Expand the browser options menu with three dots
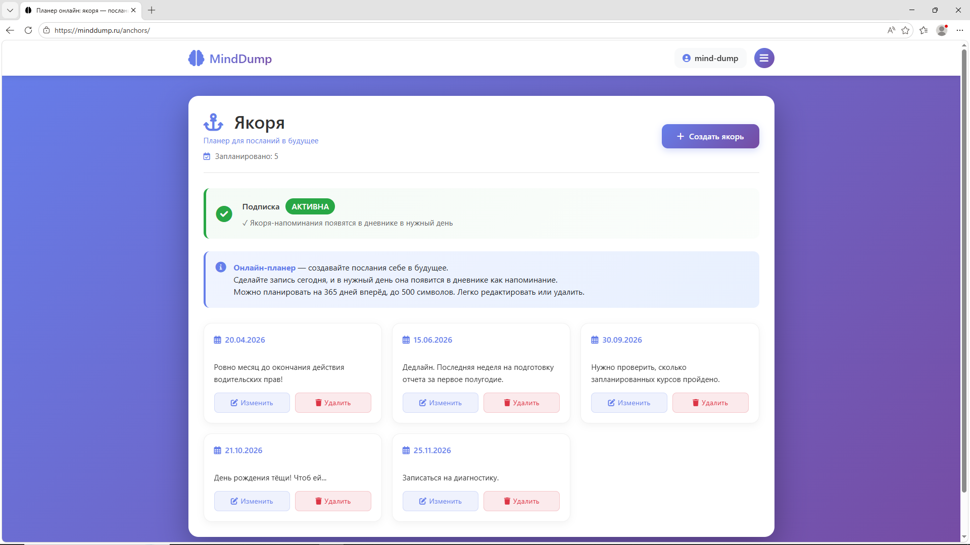Screen dimensions: 970x545 [960, 30]
